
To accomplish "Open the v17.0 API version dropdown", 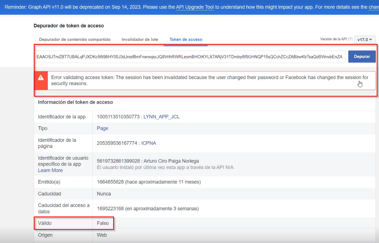I will (366, 39).
